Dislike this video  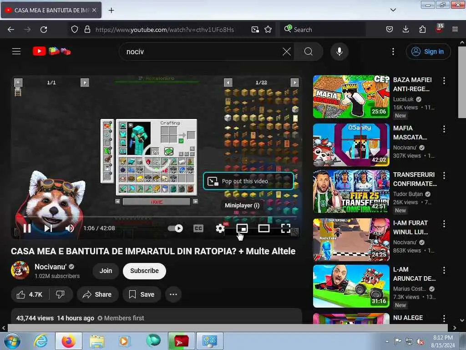tap(61, 294)
